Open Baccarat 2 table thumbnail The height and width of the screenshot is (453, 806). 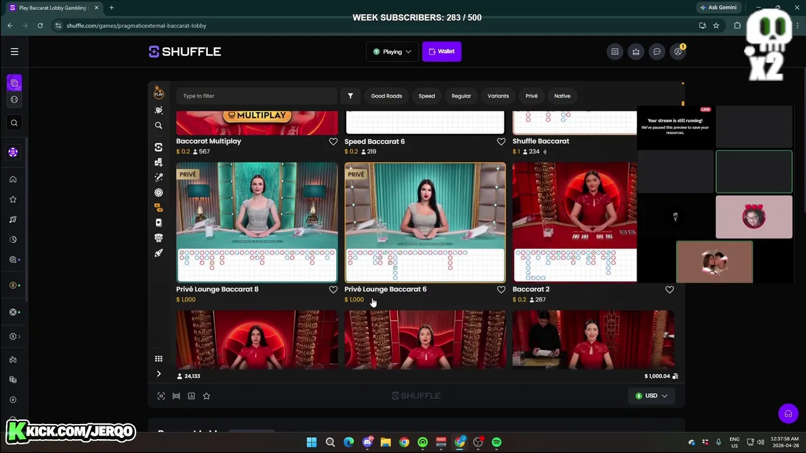574,223
